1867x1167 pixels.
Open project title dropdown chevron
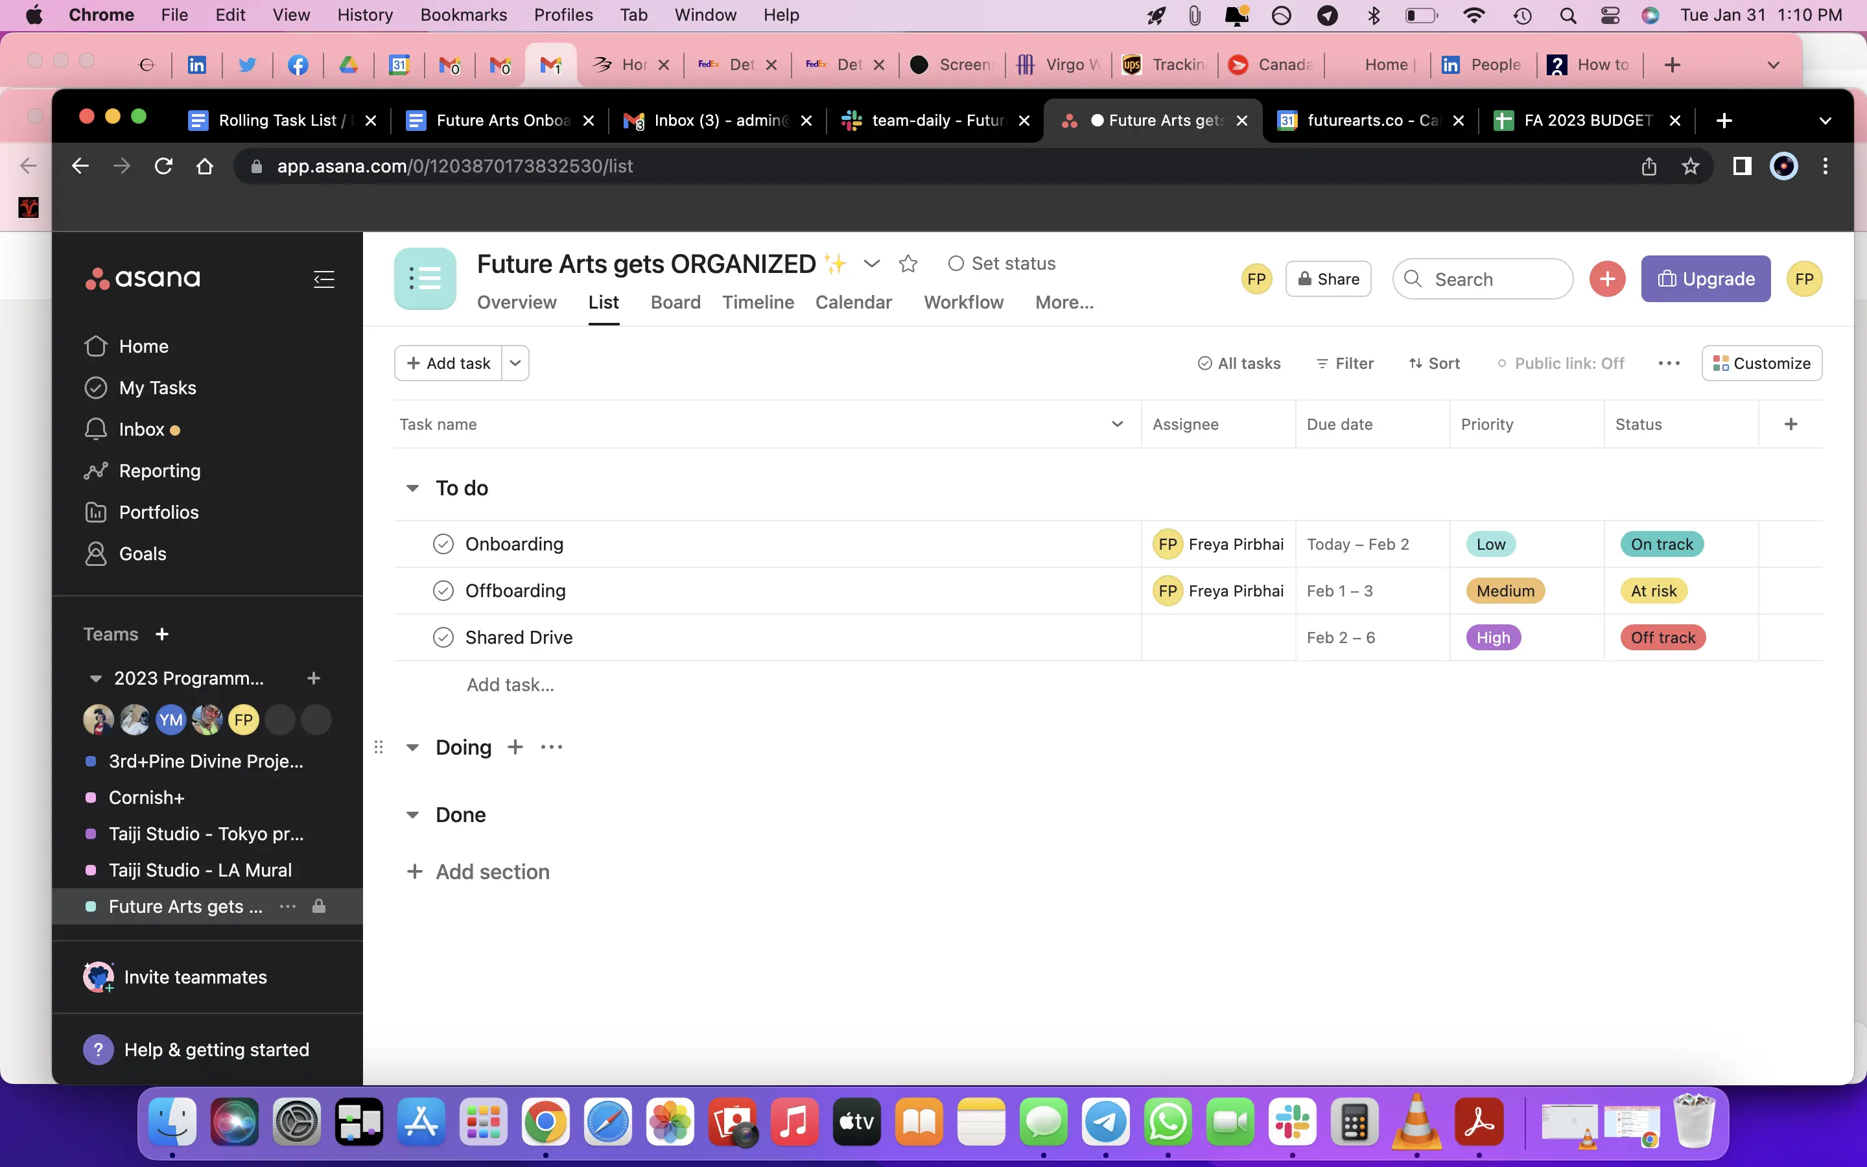[872, 264]
